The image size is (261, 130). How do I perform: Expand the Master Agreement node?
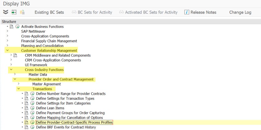pos(18,84)
